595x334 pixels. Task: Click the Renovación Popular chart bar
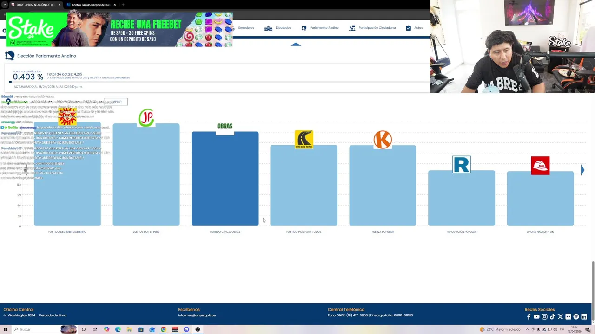(x=462, y=198)
